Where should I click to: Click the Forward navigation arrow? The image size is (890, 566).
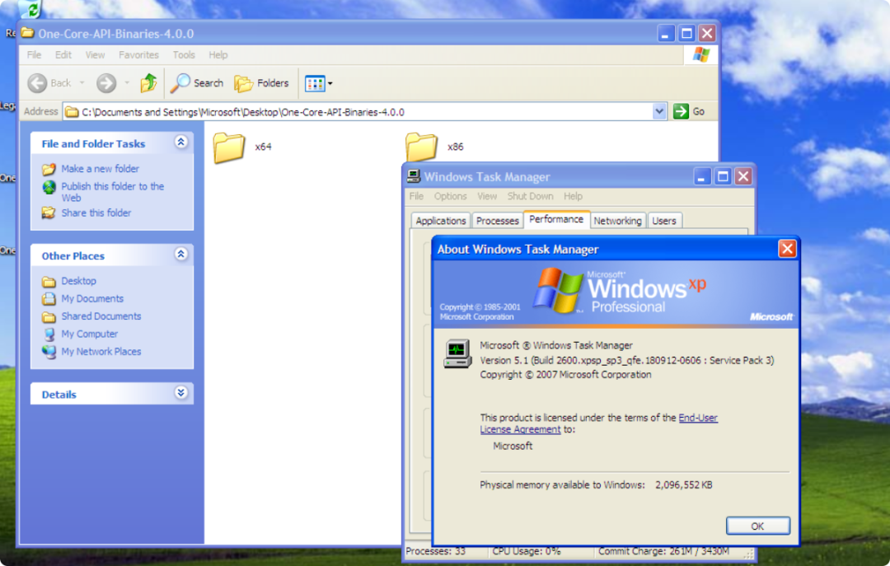[x=106, y=83]
